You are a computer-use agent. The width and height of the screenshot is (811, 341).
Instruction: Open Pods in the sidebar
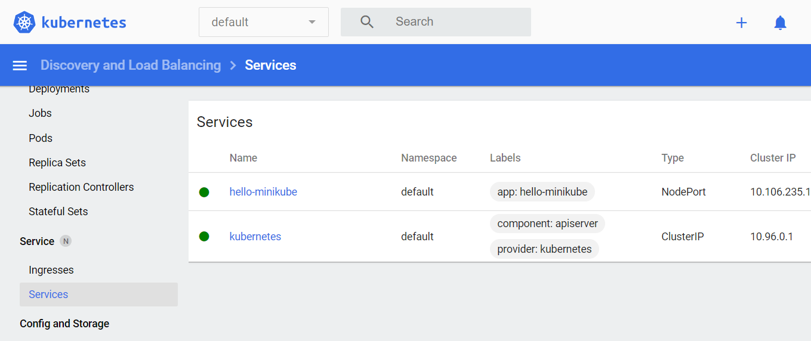[41, 138]
